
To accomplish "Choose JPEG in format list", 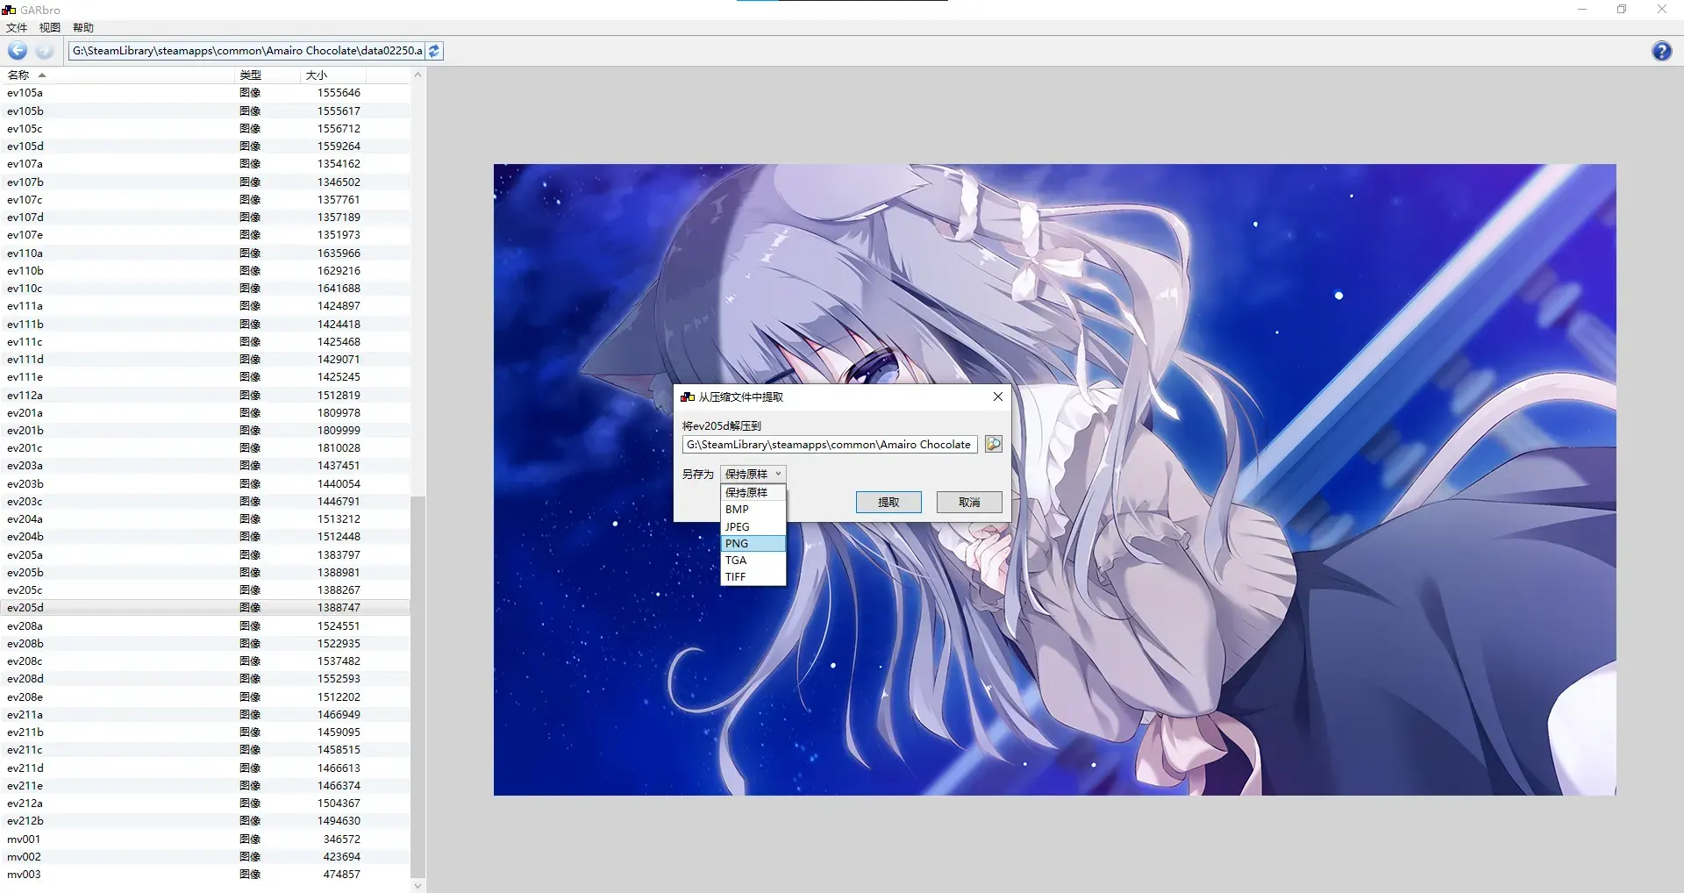I will point(753,526).
